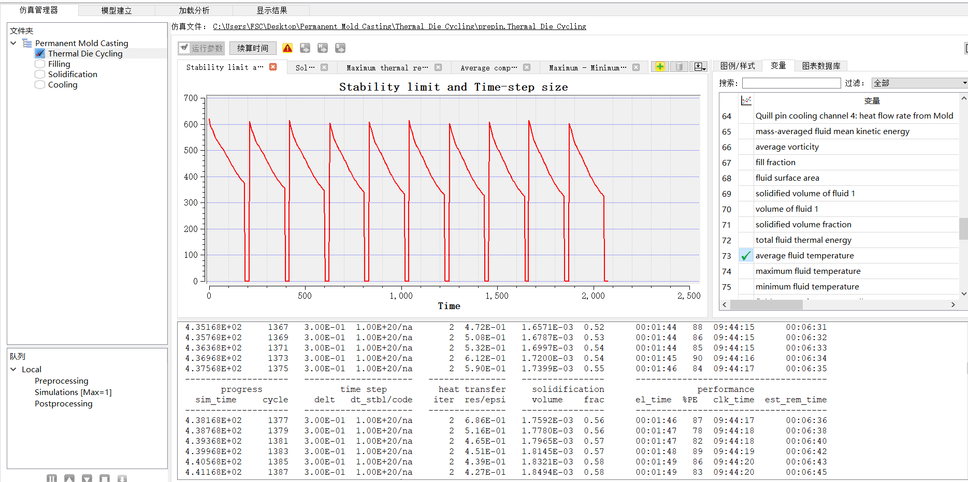Switch to 图表数据库 tab
Viewport: 968px width, 482px height.
[821, 66]
